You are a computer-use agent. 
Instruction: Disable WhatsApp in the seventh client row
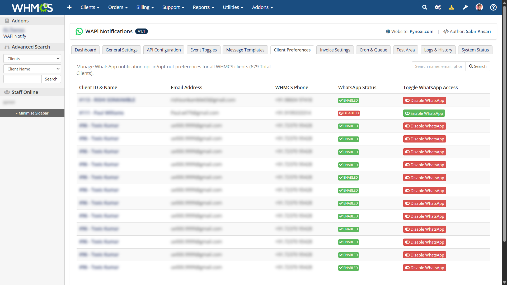(x=424, y=178)
